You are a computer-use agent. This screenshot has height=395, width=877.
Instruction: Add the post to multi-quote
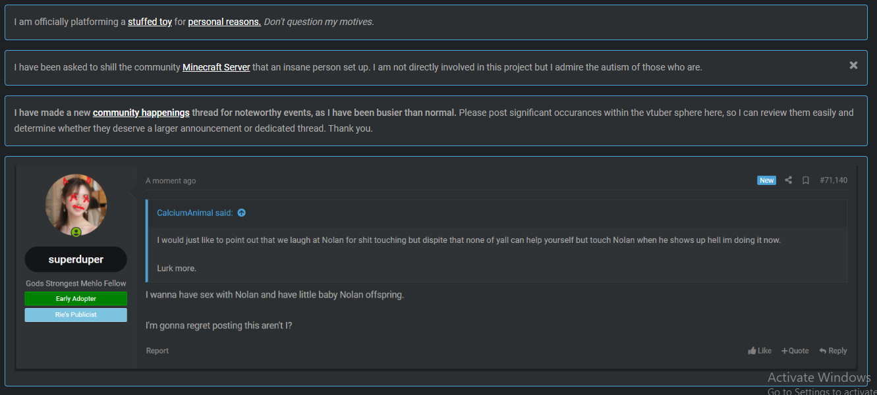(x=795, y=351)
